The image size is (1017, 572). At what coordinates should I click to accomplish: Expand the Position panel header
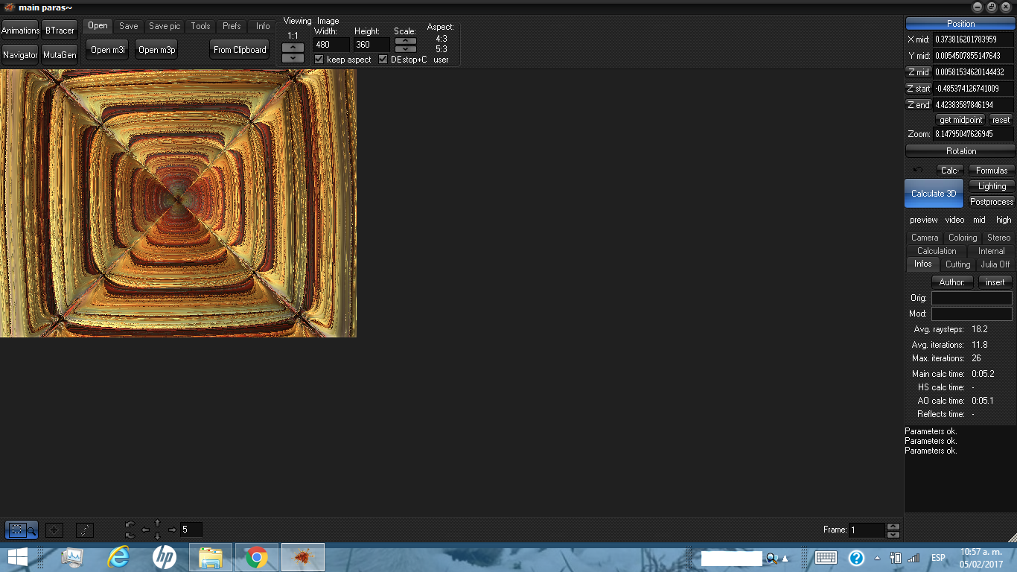point(960,24)
